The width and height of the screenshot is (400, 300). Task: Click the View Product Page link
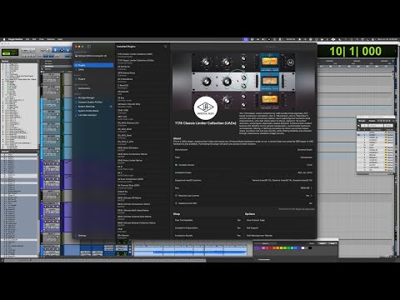[256, 220]
